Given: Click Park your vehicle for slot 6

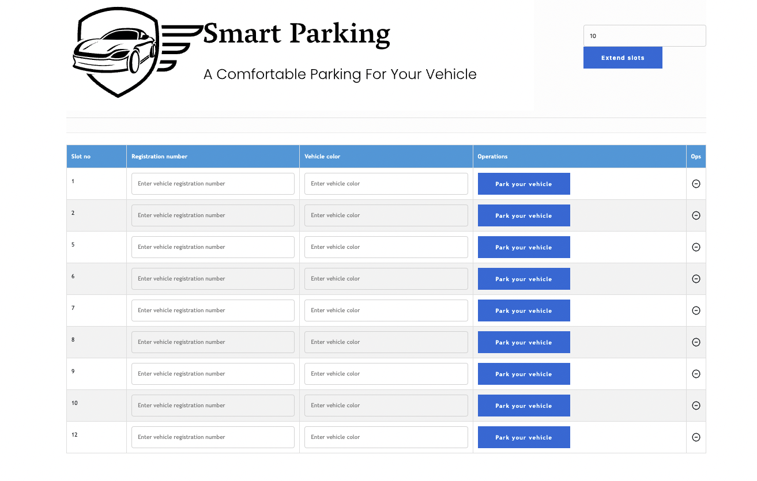Looking at the screenshot, I should coord(524,279).
